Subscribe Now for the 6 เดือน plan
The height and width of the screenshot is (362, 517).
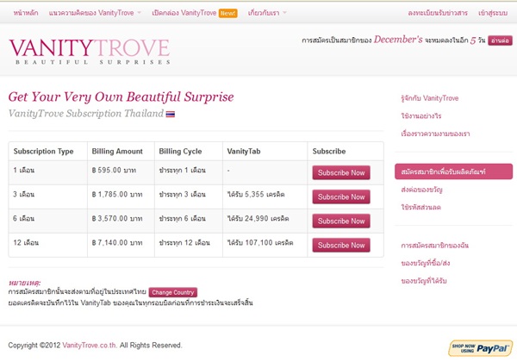tap(341, 222)
